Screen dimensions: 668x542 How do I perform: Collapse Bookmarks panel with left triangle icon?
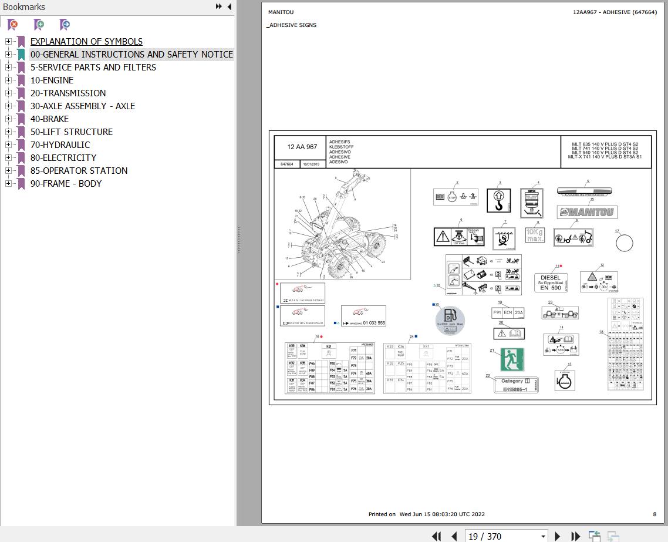click(x=229, y=6)
